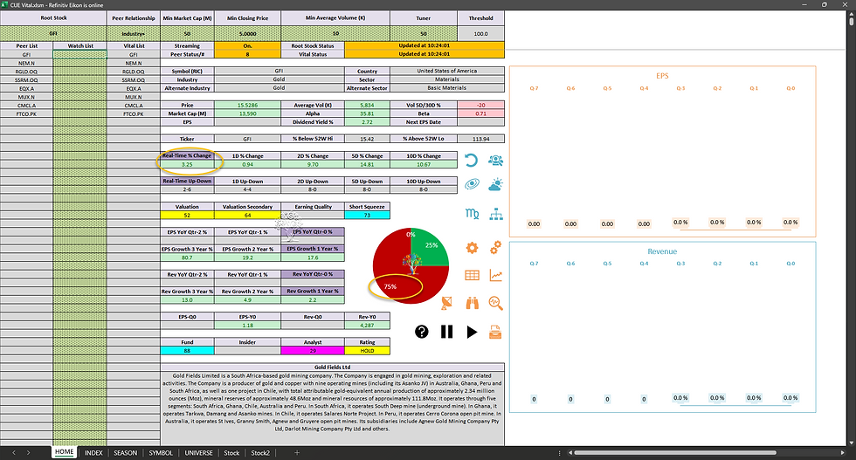The height and width of the screenshot is (460, 856).
Task: Click the tree logo at the pie chart center
Action: (x=411, y=264)
